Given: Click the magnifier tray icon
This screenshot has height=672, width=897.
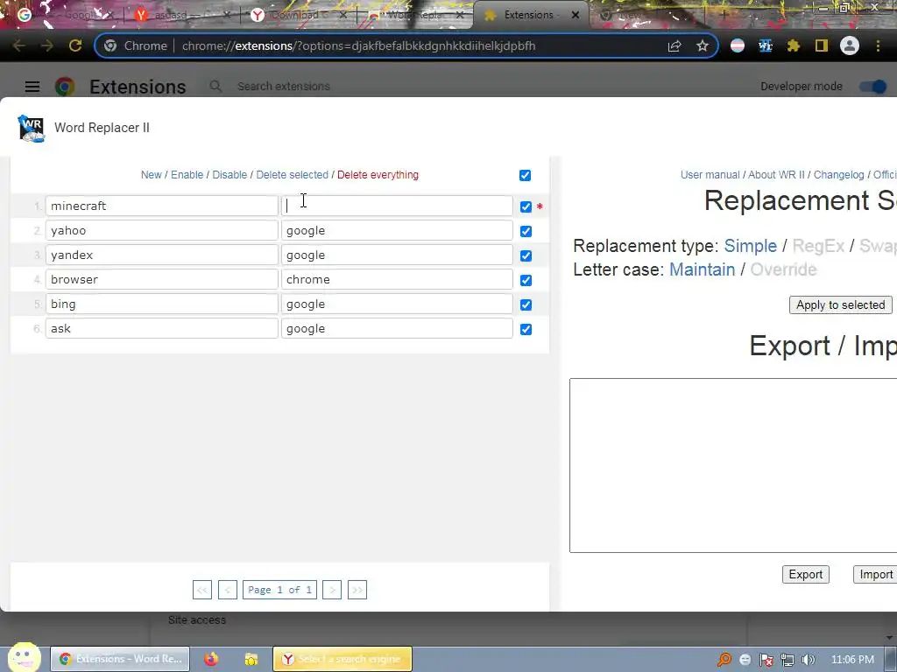Looking at the screenshot, I should click(x=724, y=660).
